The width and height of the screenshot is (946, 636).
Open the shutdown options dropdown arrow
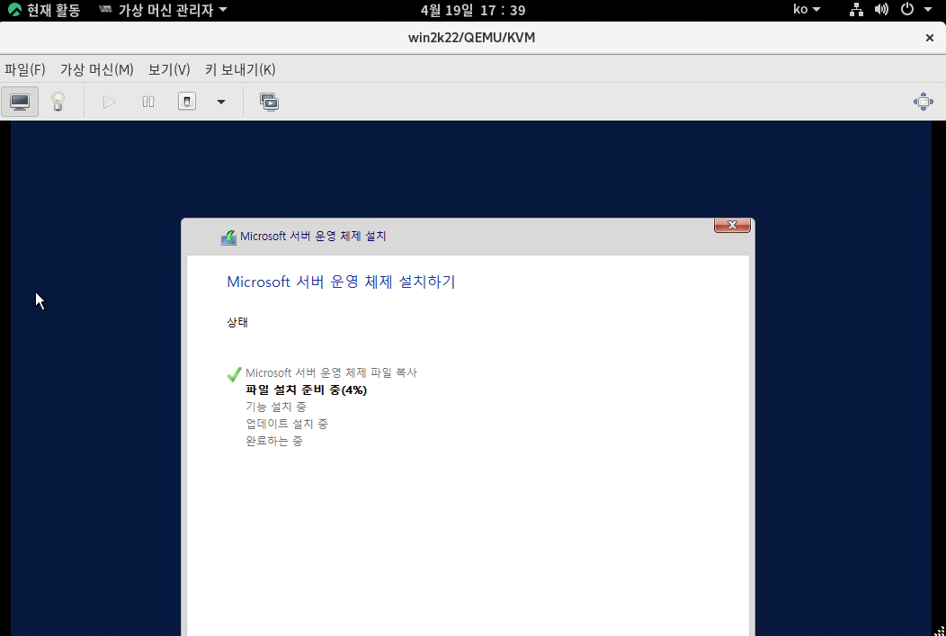click(x=221, y=102)
